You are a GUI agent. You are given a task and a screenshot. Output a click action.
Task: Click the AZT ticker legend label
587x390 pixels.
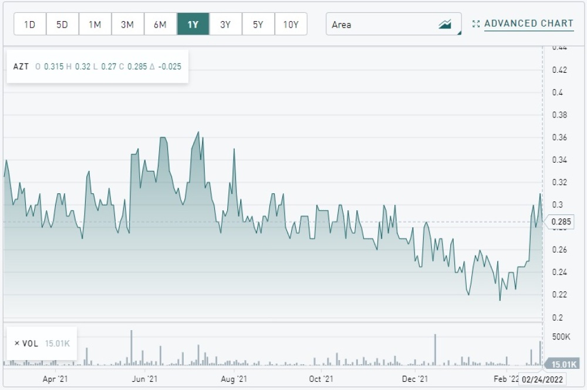tap(21, 66)
